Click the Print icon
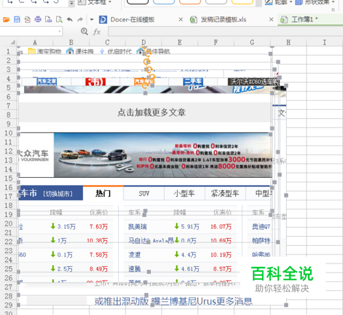Viewport: 343px width, 315px height. (38, 20)
